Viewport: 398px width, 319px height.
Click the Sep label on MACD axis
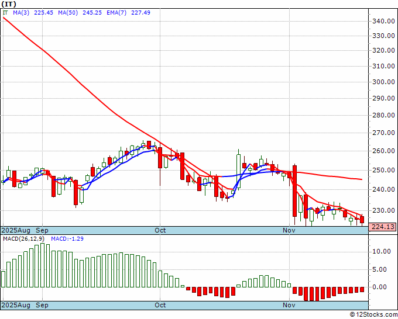point(42,305)
